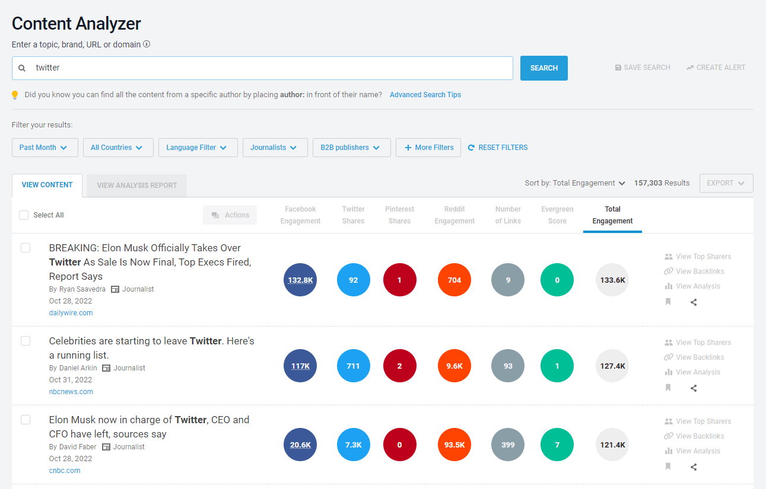
Task: Click Reddit engagement bubble 93.5K
Action: point(454,445)
